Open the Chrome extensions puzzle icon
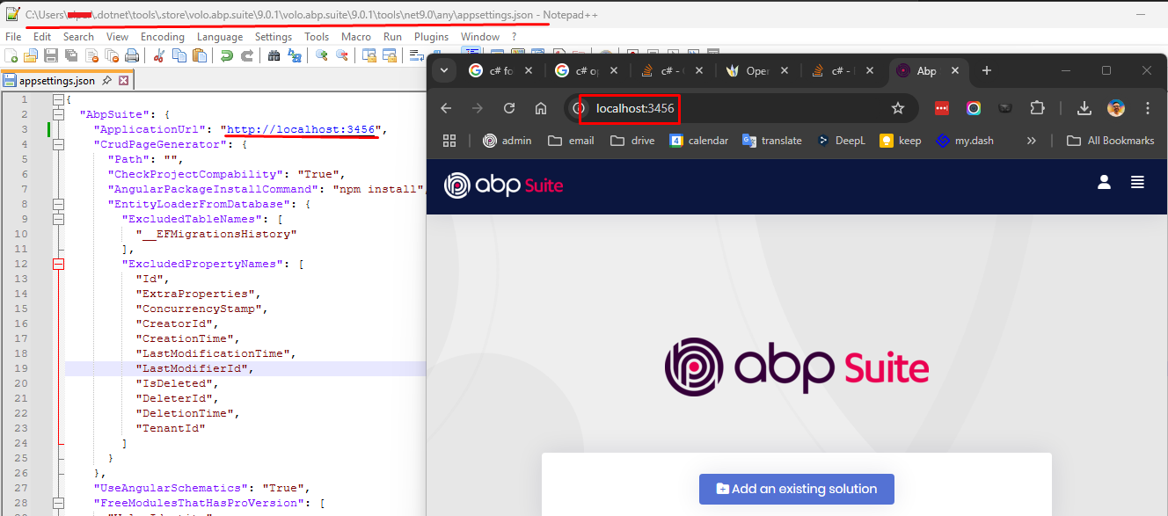 click(1037, 108)
